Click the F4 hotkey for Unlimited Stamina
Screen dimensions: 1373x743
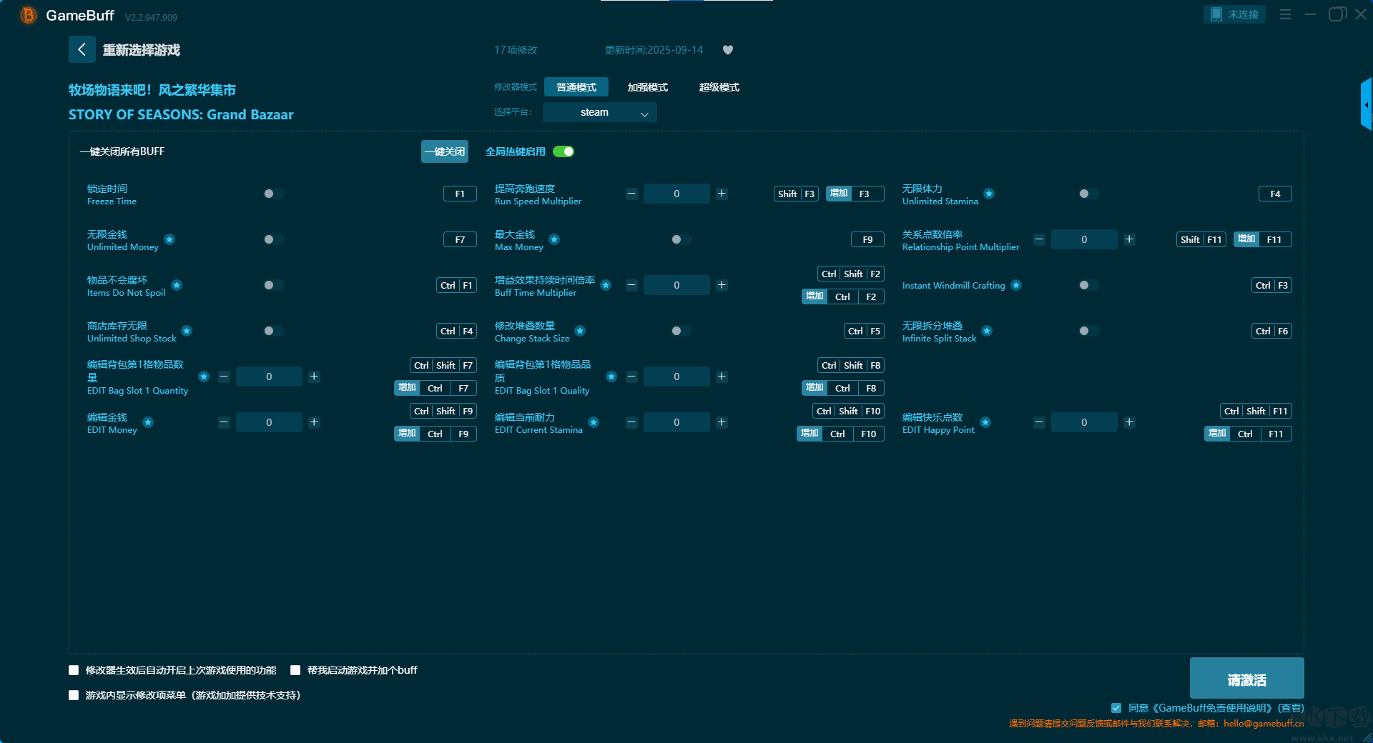[1275, 194]
